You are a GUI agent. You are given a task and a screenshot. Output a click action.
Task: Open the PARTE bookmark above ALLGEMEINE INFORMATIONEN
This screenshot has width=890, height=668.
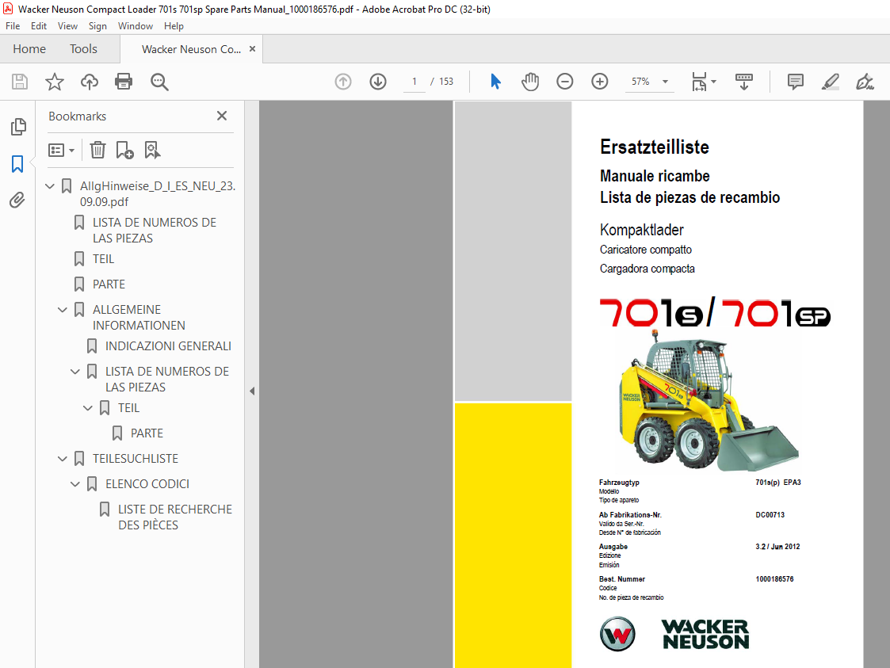[109, 284]
